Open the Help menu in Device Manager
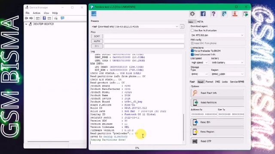275x154 pixels. coord(55,13)
